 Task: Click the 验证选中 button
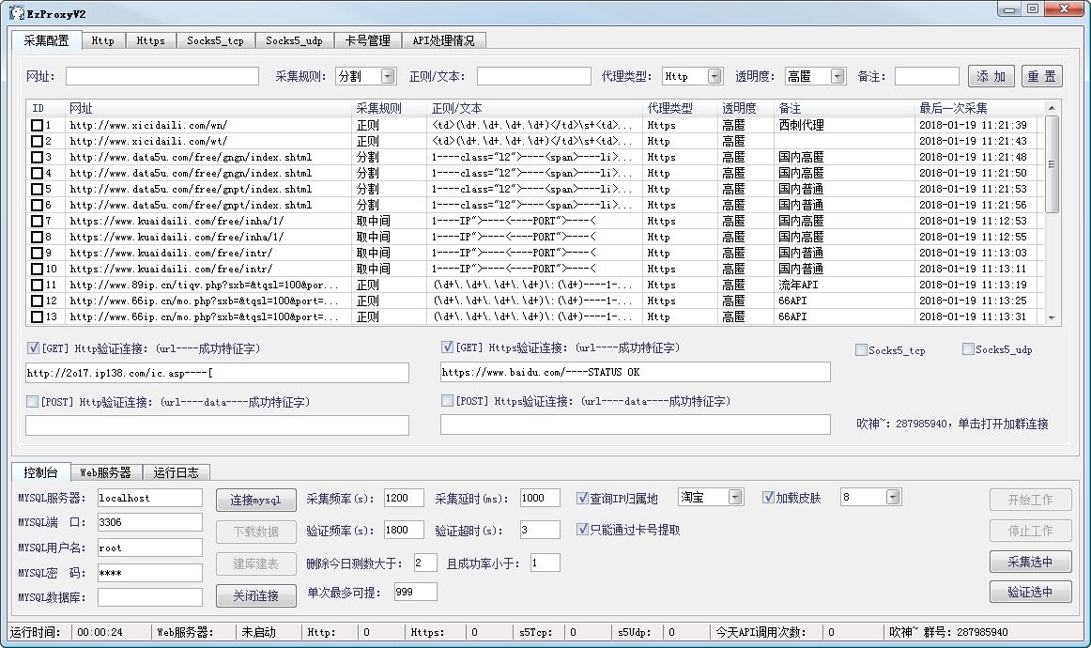click(1031, 593)
